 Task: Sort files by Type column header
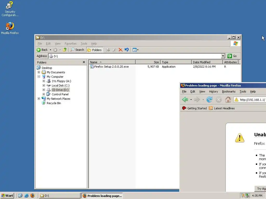click(x=176, y=62)
